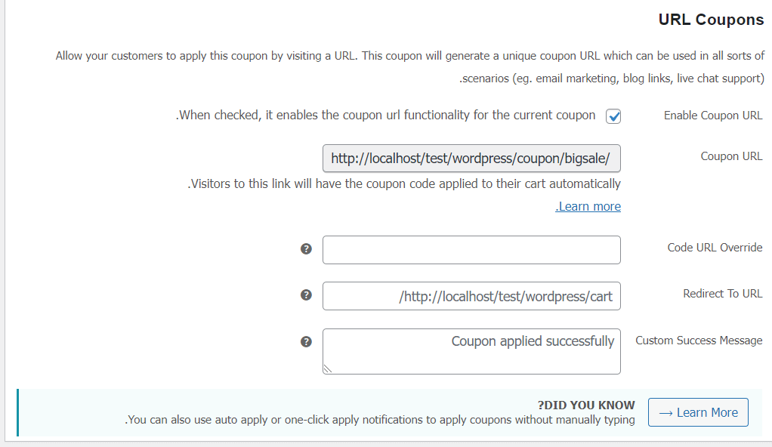Click the Enable Coupon URL label
The height and width of the screenshot is (447, 772).
[x=713, y=116]
